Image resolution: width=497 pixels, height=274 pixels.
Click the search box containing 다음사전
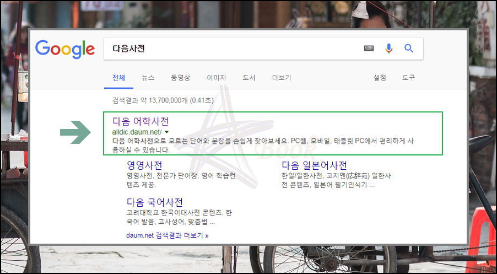click(263, 49)
